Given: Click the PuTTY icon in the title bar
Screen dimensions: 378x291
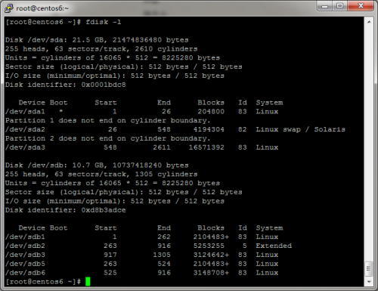Looking at the screenshot, I should (x=9, y=8).
